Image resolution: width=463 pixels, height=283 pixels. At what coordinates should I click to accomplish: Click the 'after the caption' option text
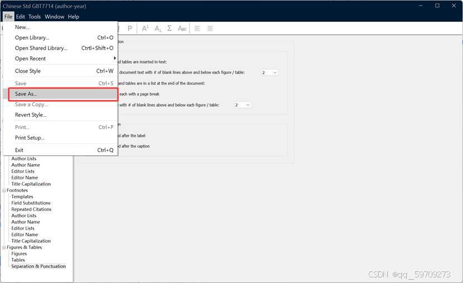[x=135, y=146]
